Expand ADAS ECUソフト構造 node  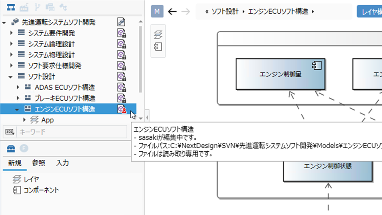coord(18,88)
